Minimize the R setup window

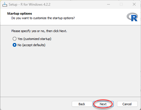[109, 5]
